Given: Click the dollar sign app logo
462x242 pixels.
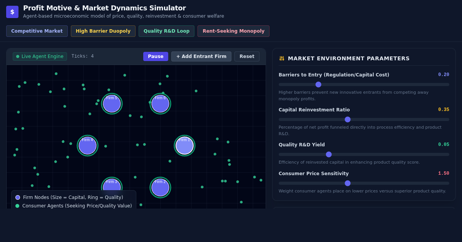Looking at the screenshot, I should pos(12,12).
